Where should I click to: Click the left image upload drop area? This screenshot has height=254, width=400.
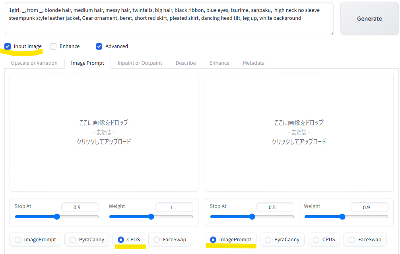(x=104, y=132)
